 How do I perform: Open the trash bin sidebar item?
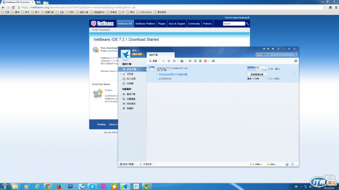[128, 83]
